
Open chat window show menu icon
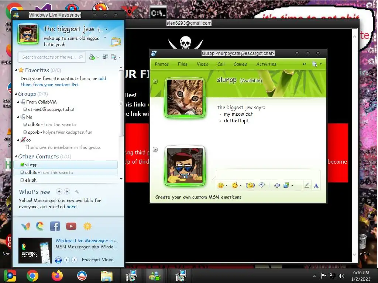point(317,64)
